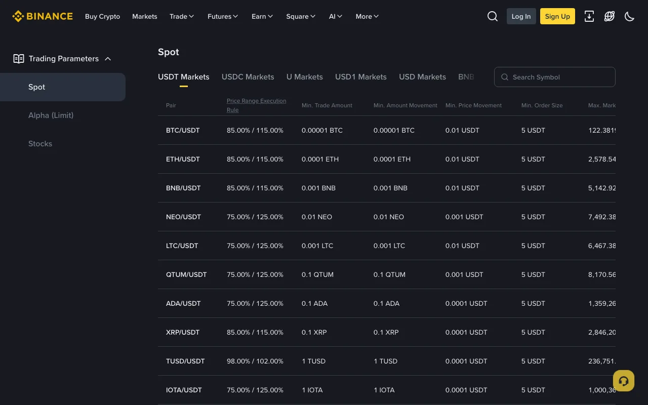This screenshot has height=405, width=648.
Task: Expand the Trade dropdown menu
Action: (182, 16)
